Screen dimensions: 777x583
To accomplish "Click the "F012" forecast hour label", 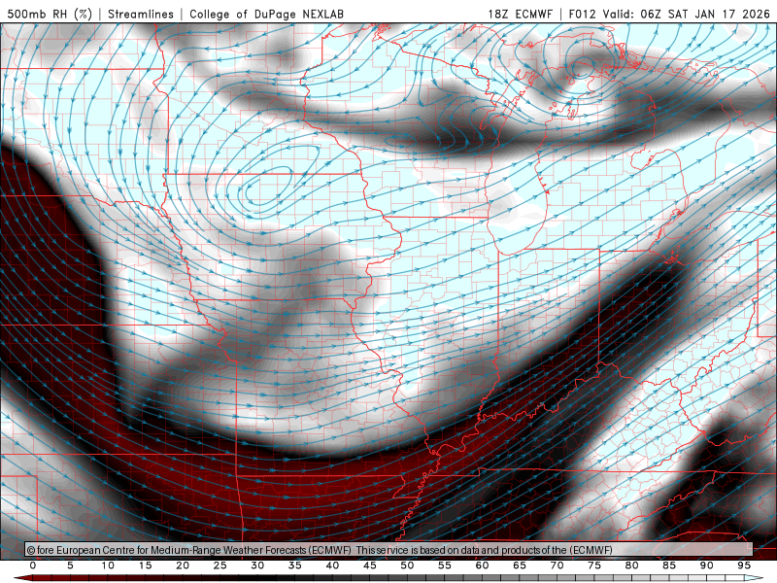I will (x=583, y=14).
